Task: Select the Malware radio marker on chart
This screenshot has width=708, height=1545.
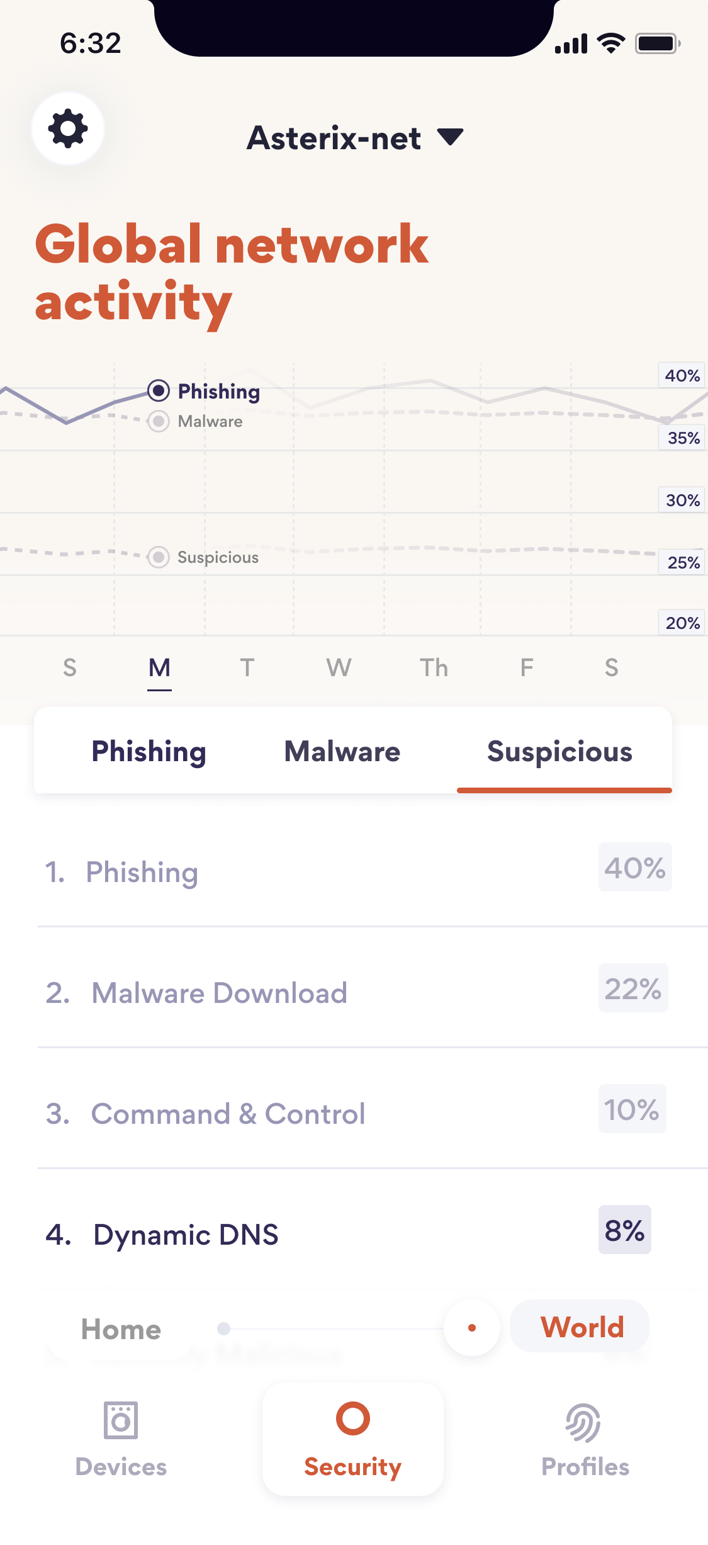Action: pos(159,421)
